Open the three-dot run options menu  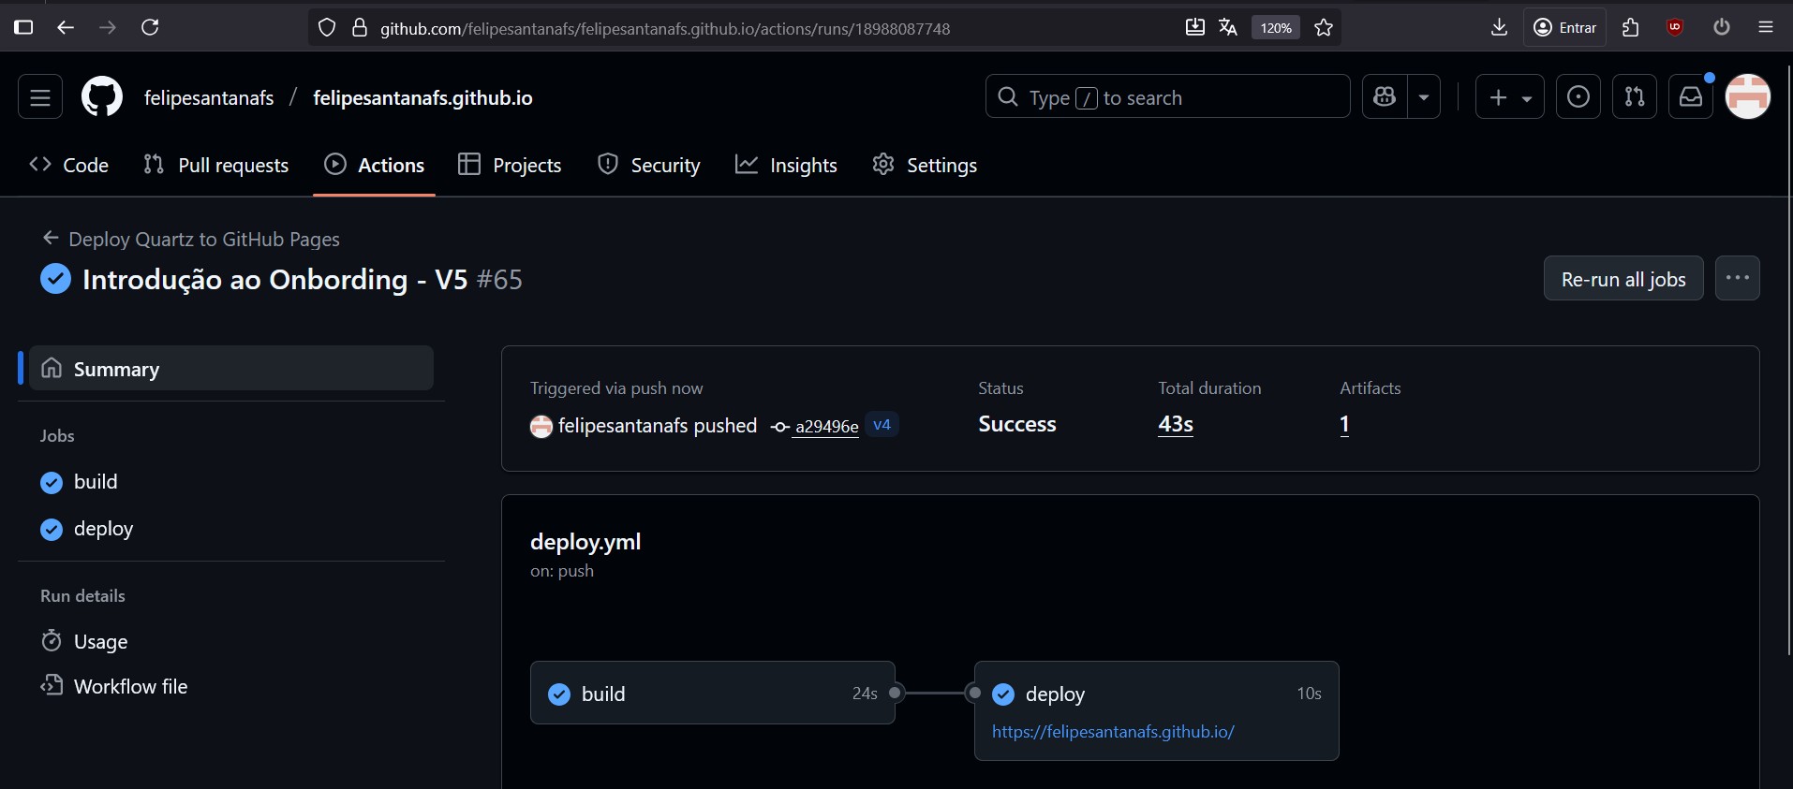click(1738, 279)
